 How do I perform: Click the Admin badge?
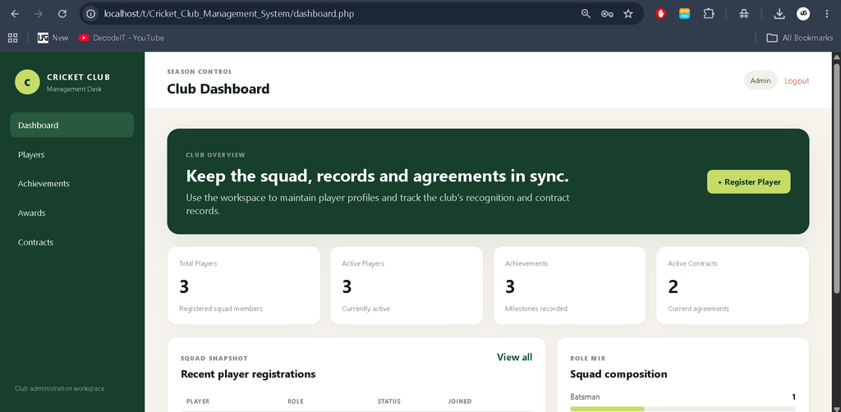point(761,80)
